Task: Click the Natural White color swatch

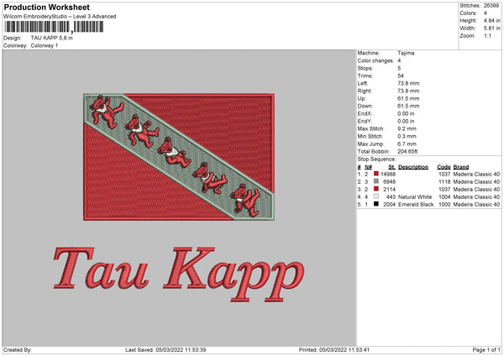Action: click(376, 196)
